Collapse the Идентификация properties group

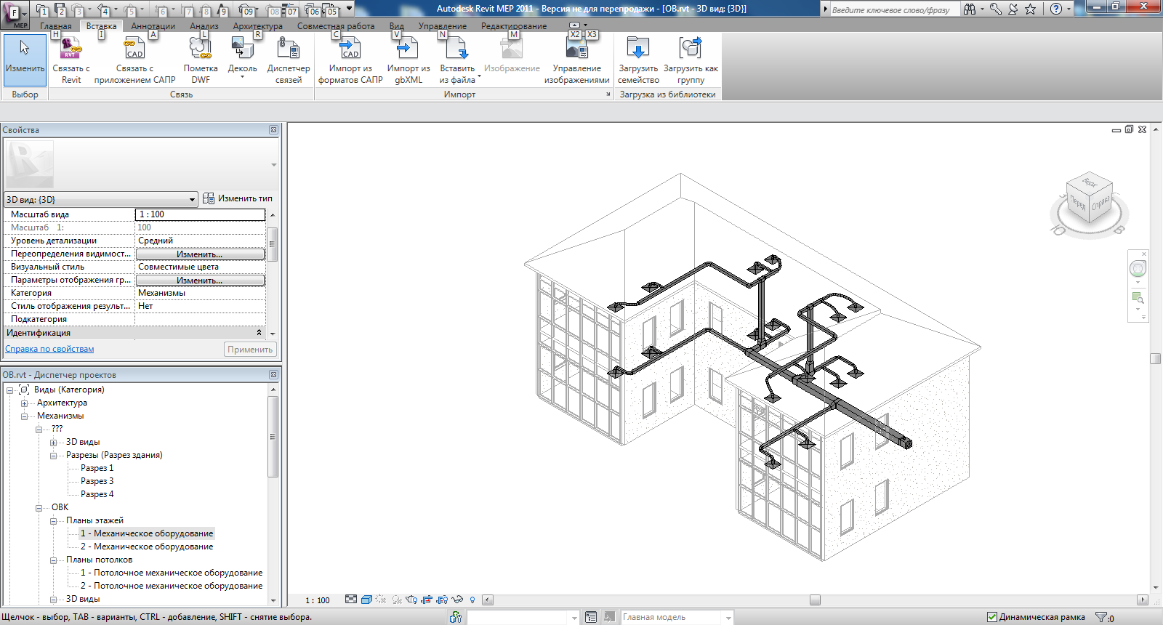259,332
